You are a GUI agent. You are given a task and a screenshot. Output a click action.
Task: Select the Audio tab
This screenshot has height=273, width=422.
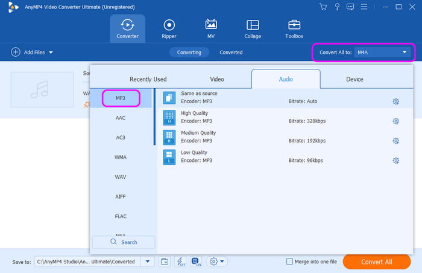(286, 79)
